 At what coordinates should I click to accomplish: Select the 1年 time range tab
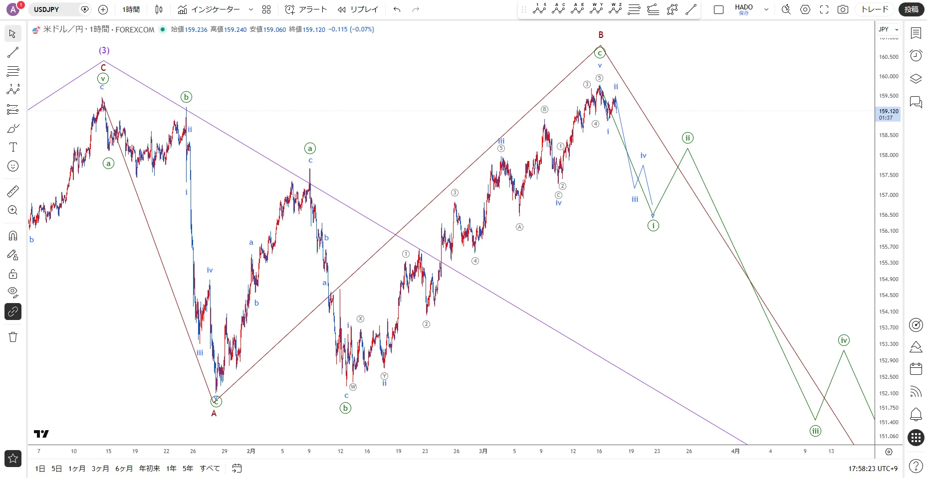point(171,468)
